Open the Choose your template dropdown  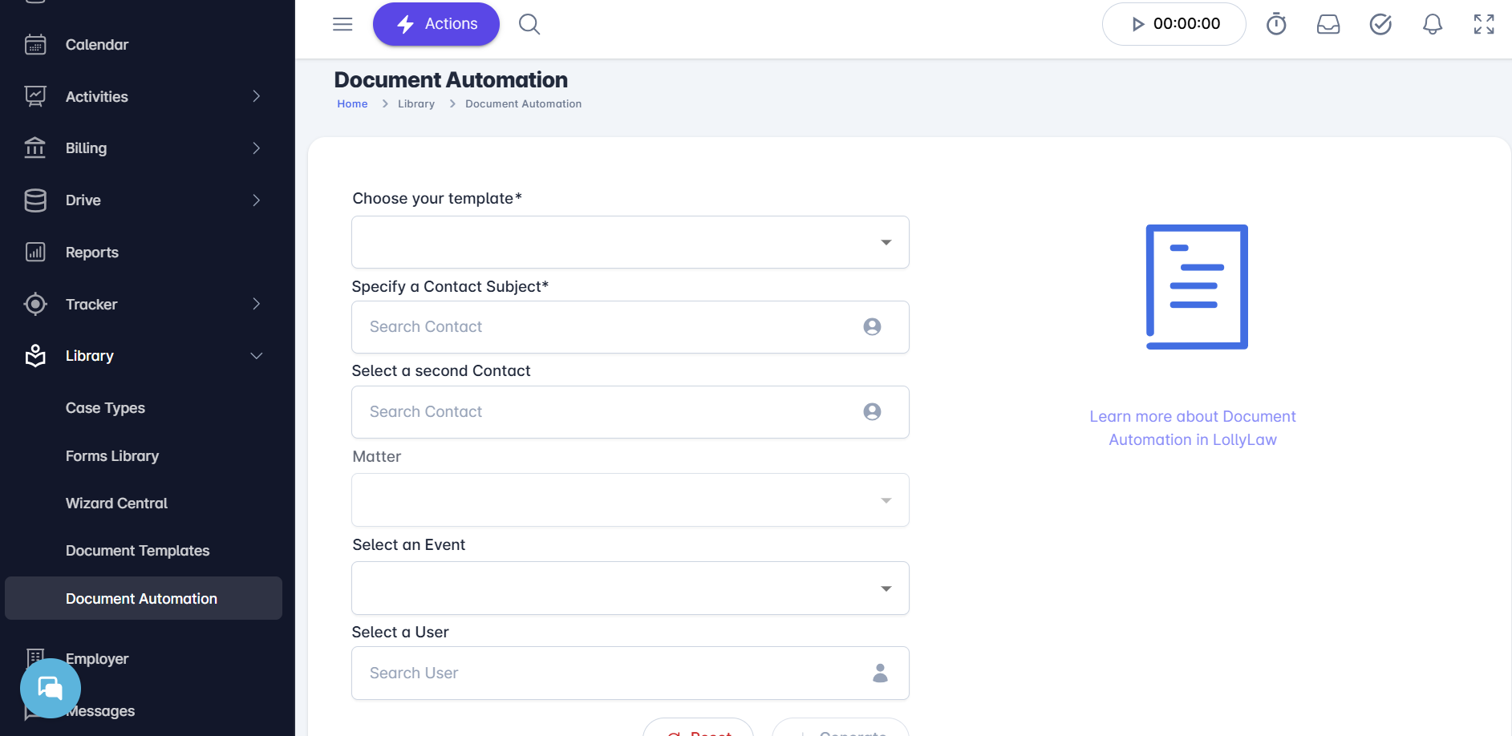tap(630, 242)
